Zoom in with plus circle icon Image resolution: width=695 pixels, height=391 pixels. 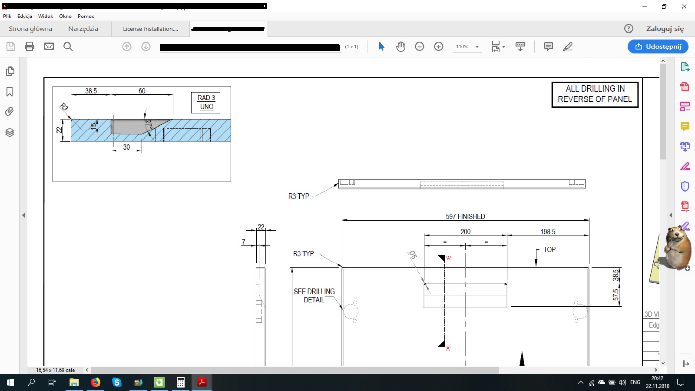[439, 46]
